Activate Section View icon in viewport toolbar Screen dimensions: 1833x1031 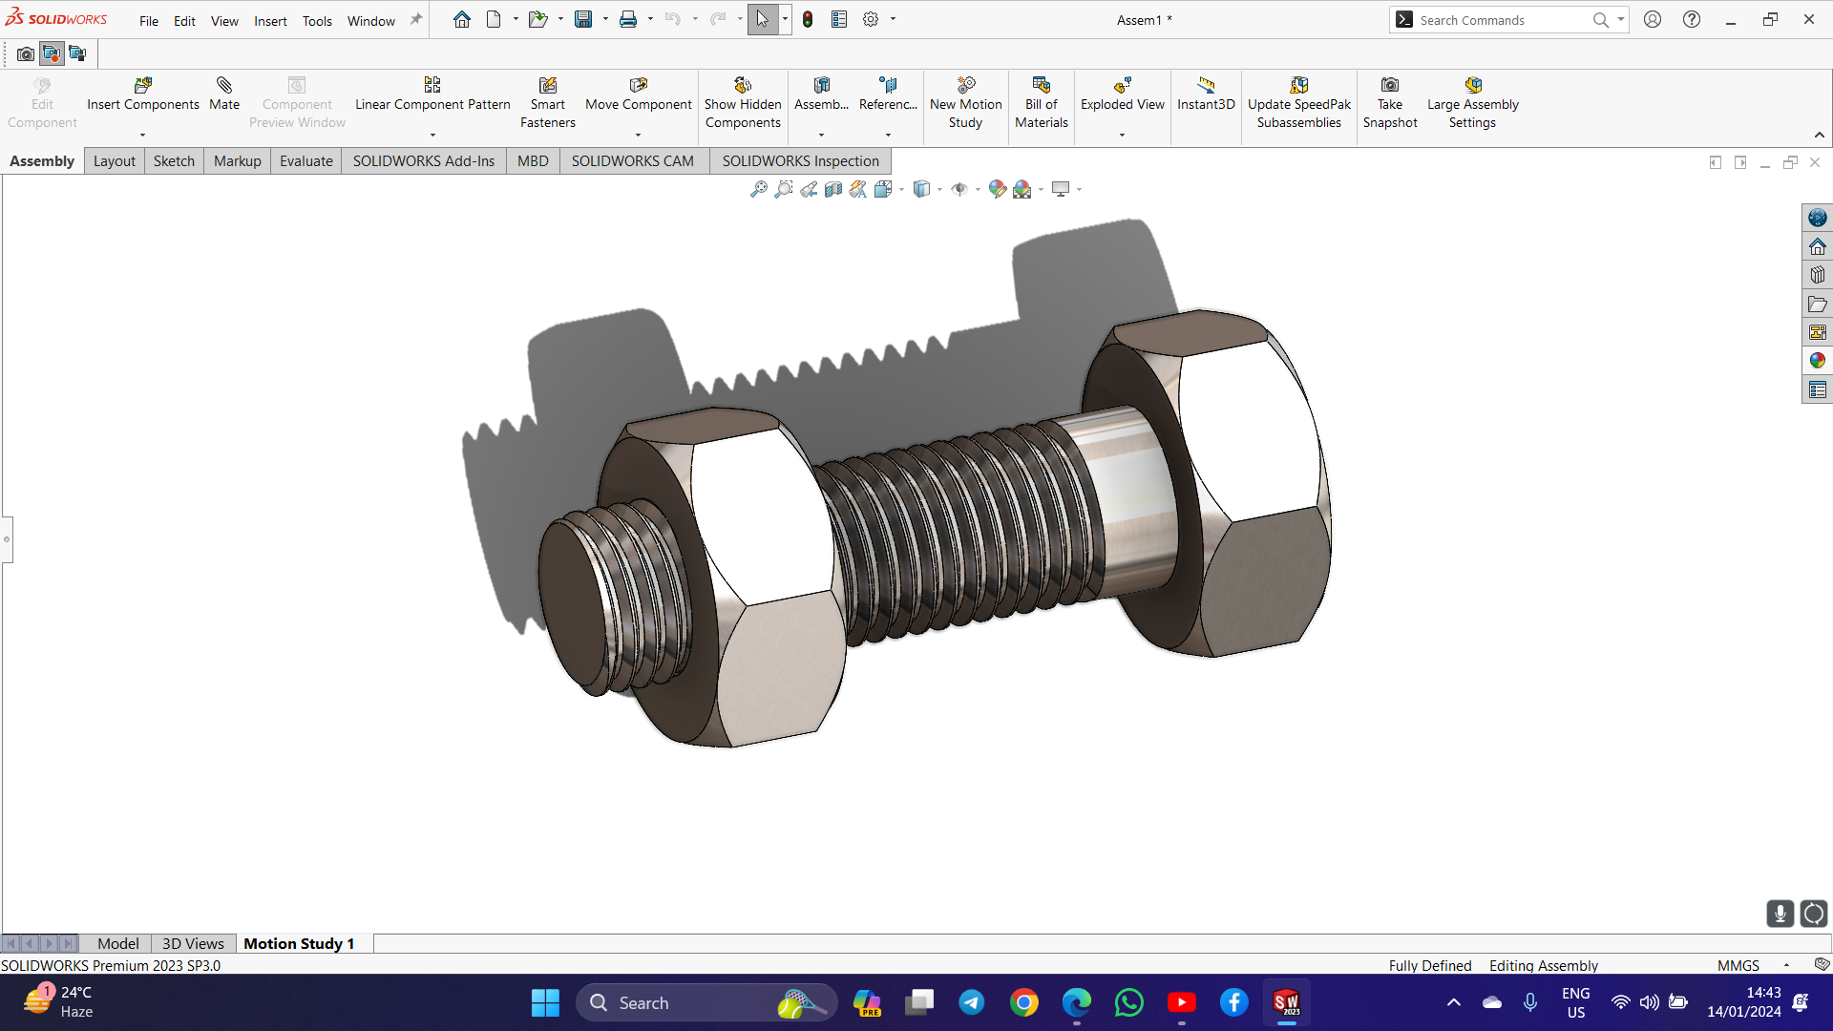point(833,189)
